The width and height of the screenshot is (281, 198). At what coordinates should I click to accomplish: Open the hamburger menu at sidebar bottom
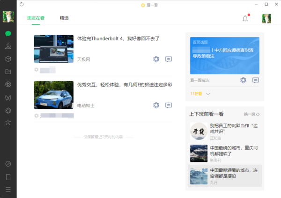coord(8,190)
